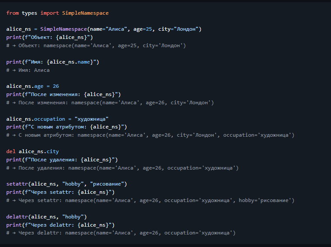Screen dimensions: 331x247
Task: Click the 'del' keyword before alice_ns.city
Action: coord(11,151)
